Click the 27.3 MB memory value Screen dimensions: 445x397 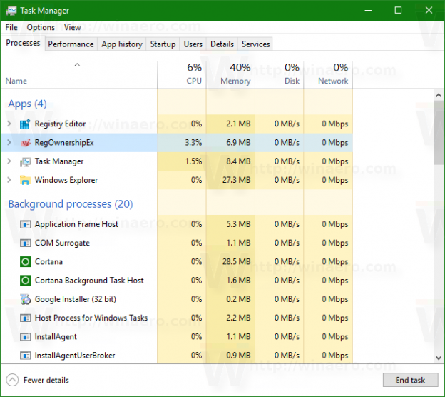tap(237, 180)
